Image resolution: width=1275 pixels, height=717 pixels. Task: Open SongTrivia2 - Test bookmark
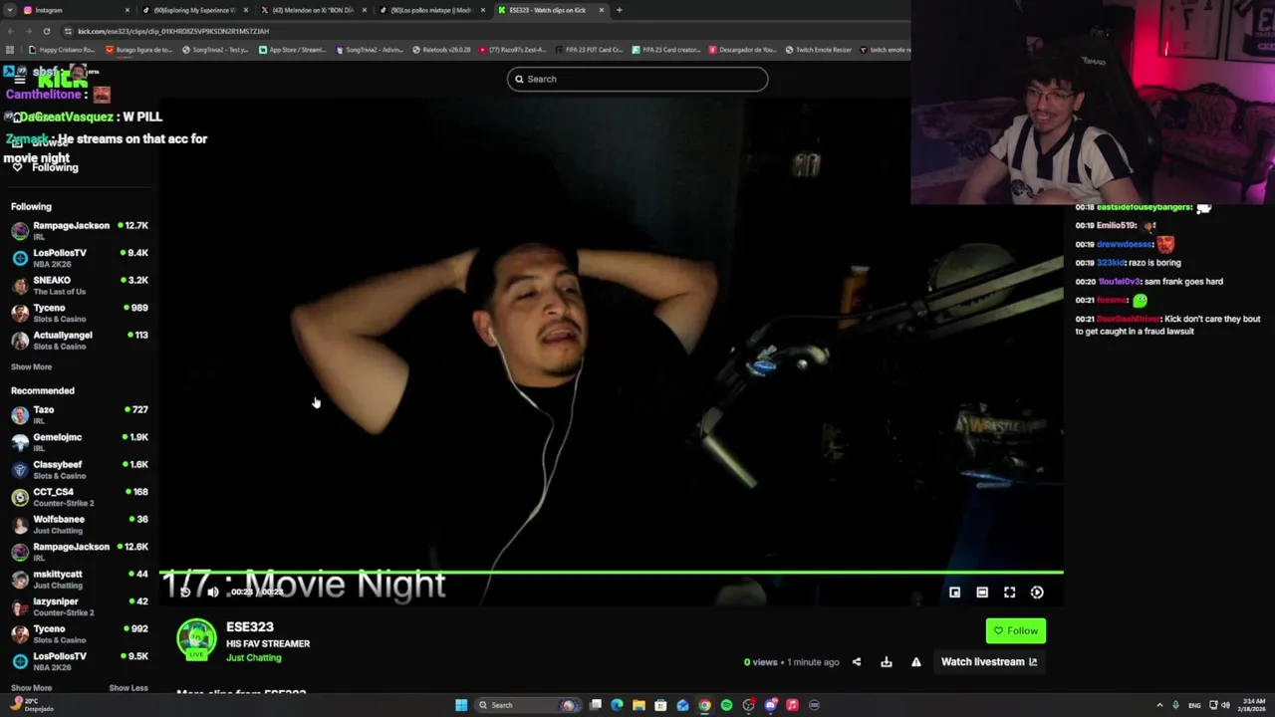point(215,50)
